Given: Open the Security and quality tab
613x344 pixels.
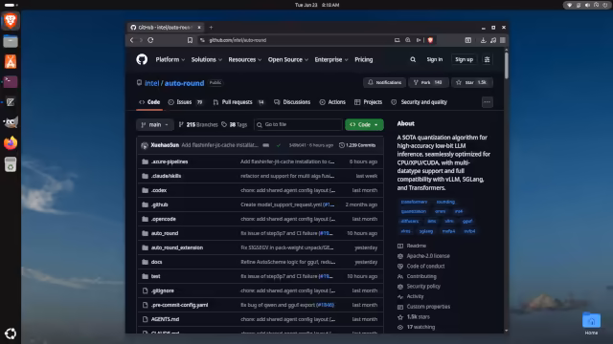Looking at the screenshot, I should click(x=419, y=102).
